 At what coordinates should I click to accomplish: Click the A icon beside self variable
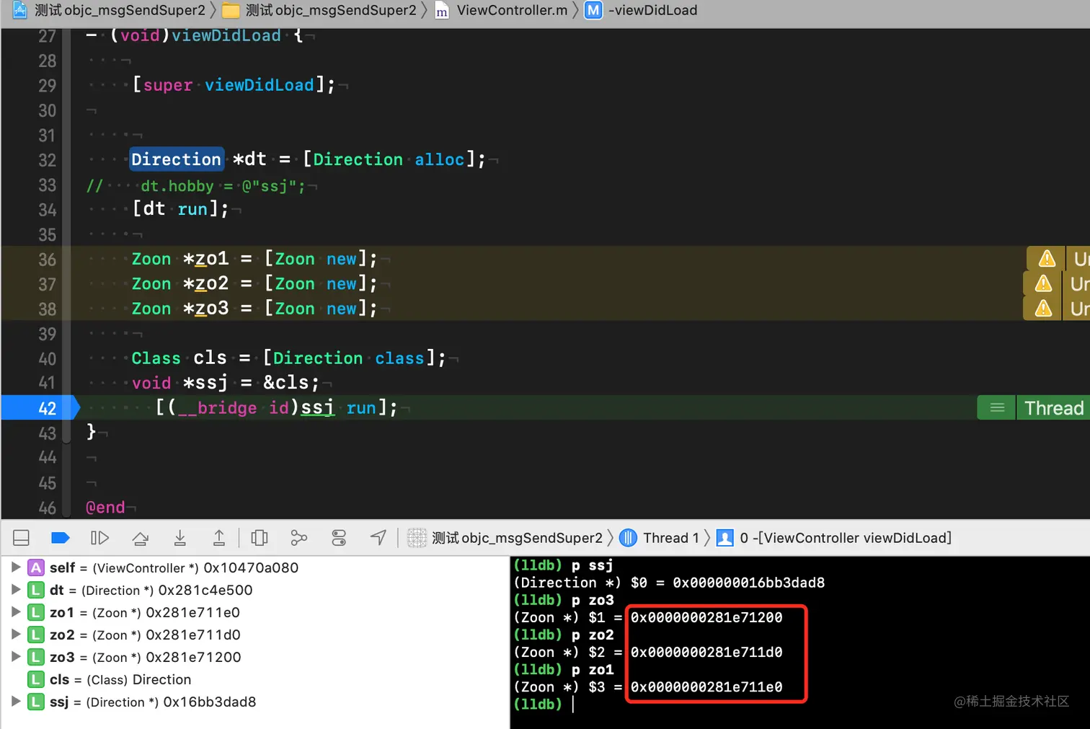coord(36,567)
